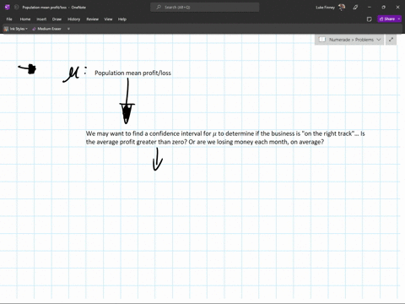The height and width of the screenshot is (304, 405).
Task: Close the OneNote window
Action: 397,8
